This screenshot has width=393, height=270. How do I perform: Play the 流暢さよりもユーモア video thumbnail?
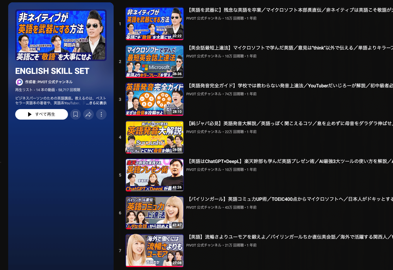[154, 251]
